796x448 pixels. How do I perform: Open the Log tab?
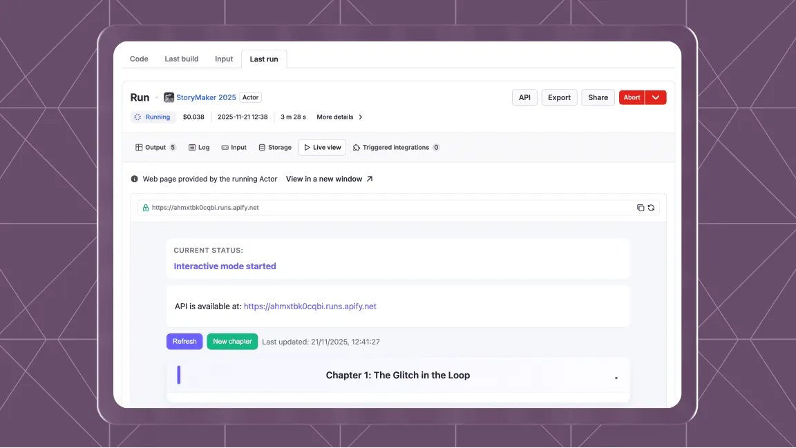point(199,148)
